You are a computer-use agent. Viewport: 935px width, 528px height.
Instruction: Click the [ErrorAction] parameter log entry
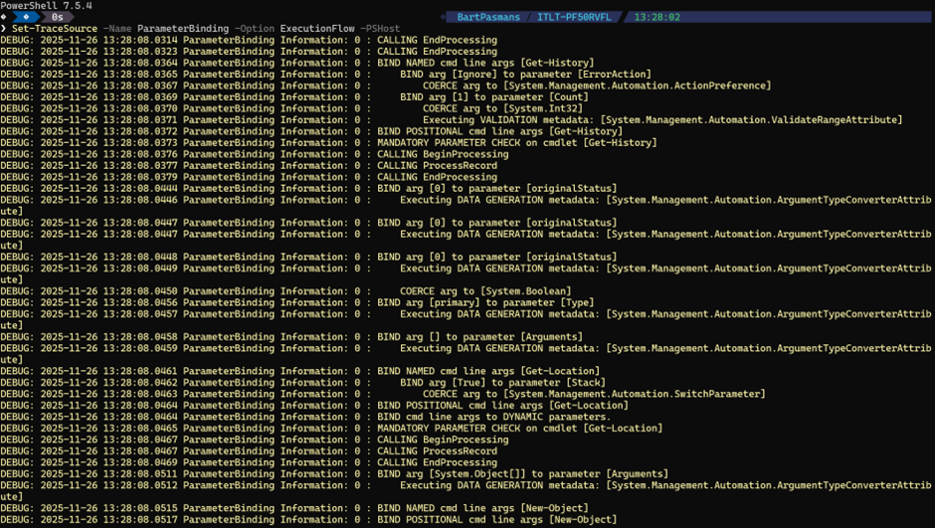coord(525,75)
